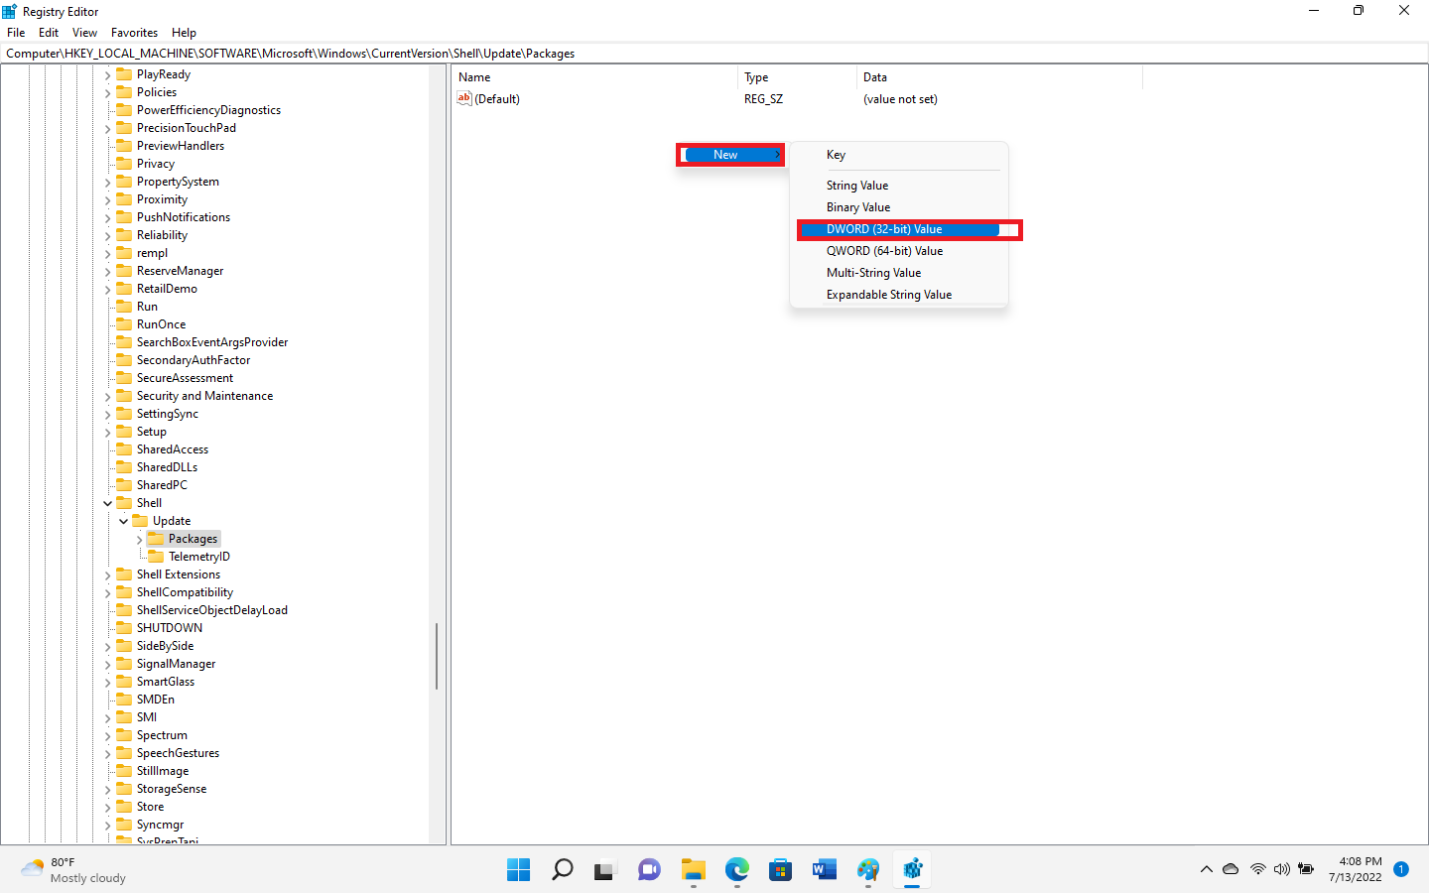Expand the Policies tree node
The image size is (1429, 893).
point(108,92)
